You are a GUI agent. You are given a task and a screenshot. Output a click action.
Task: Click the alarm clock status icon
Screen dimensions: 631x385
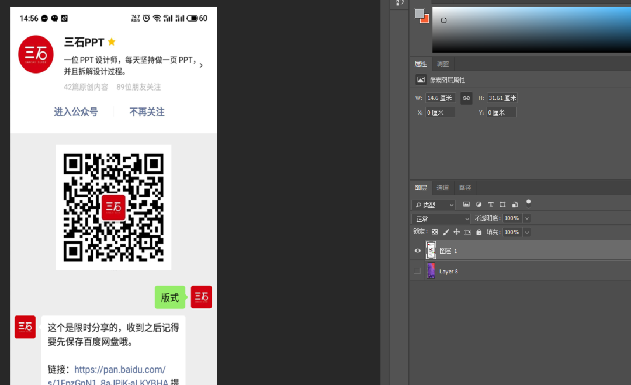(147, 18)
